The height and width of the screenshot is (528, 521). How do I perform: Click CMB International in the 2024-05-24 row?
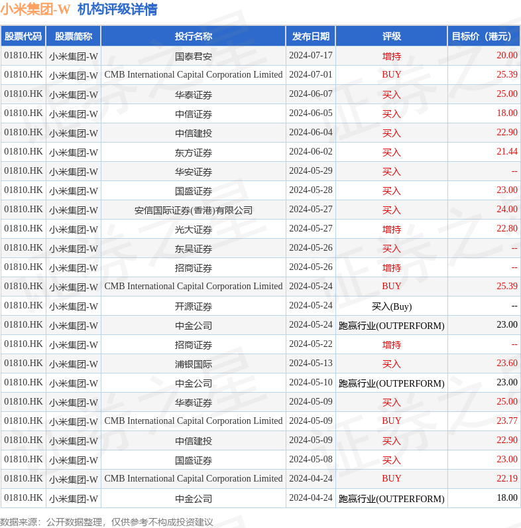193,286
